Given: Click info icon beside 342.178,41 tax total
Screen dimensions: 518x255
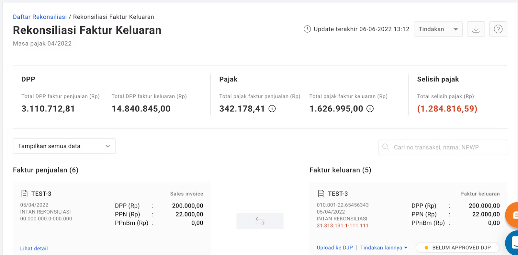Looking at the screenshot, I should [x=272, y=109].
